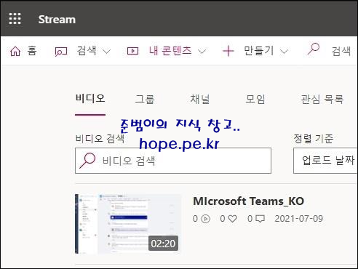This screenshot has height=269, width=358.
Task: Click the magnifier in video search box
Action: [x=87, y=161]
